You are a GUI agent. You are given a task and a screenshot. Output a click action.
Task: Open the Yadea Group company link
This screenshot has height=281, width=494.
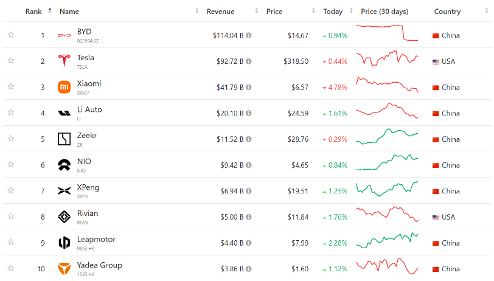[99, 265]
